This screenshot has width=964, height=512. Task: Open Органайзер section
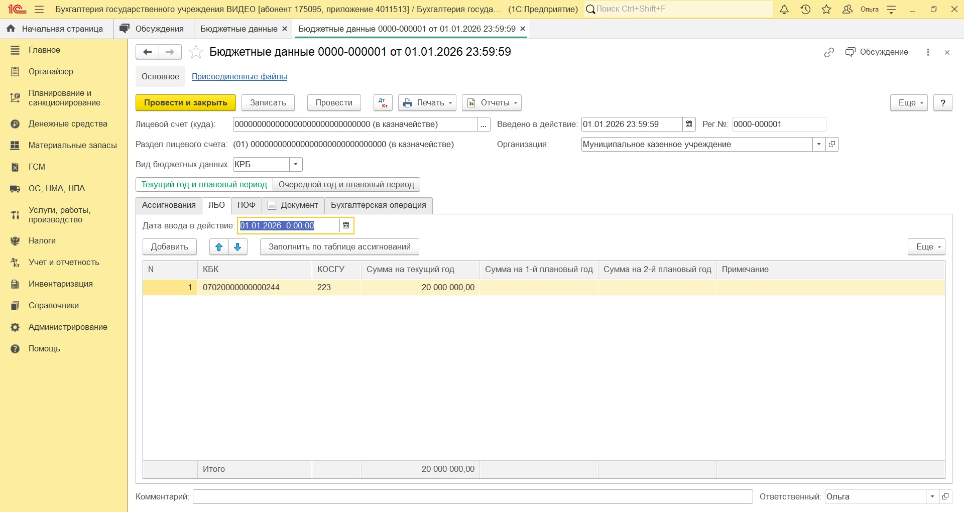[x=64, y=72]
